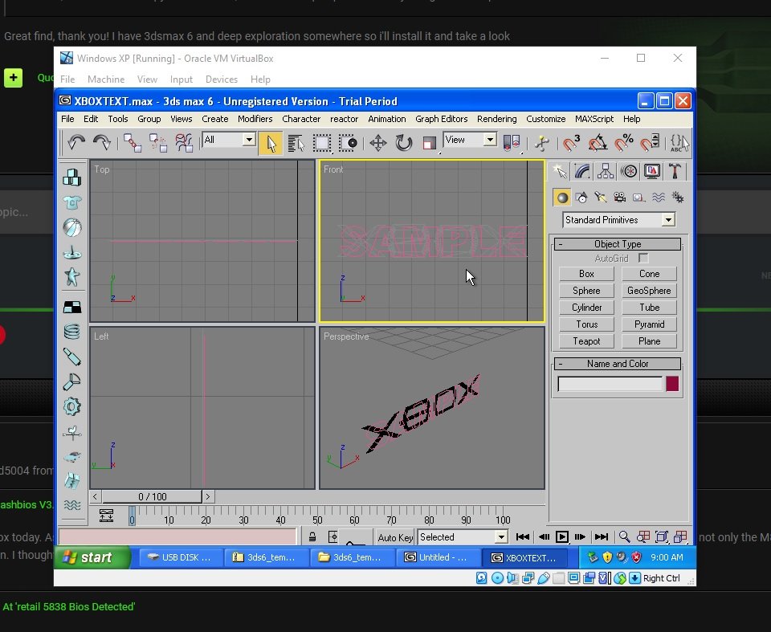Select the Cameras category icon
Image resolution: width=771 pixels, height=632 pixels.
pyautogui.click(x=619, y=198)
